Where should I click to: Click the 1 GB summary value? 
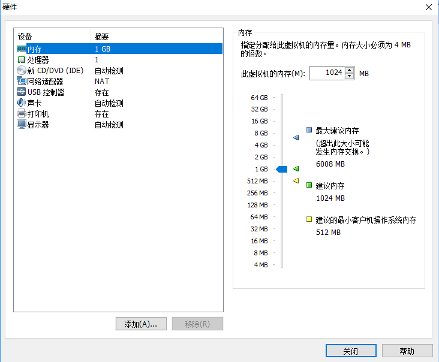[x=103, y=49]
